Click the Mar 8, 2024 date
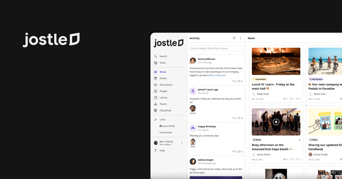The height and width of the screenshot is (179, 342). [x=257, y=160]
